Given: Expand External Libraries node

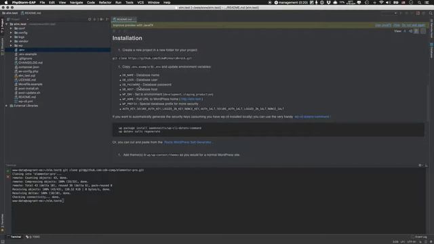Looking at the screenshot, I should 7,106.
